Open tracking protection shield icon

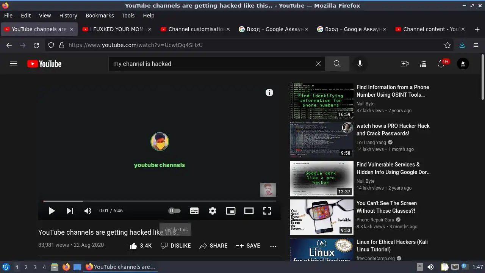tap(51, 45)
